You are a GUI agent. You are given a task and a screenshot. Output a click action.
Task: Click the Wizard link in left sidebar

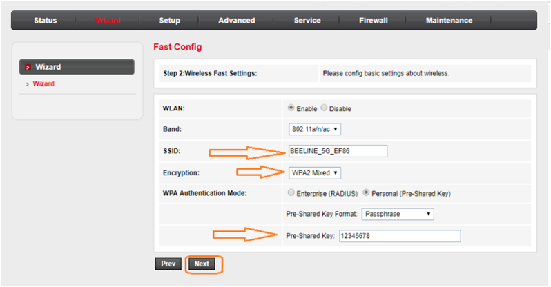click(43, 83)
